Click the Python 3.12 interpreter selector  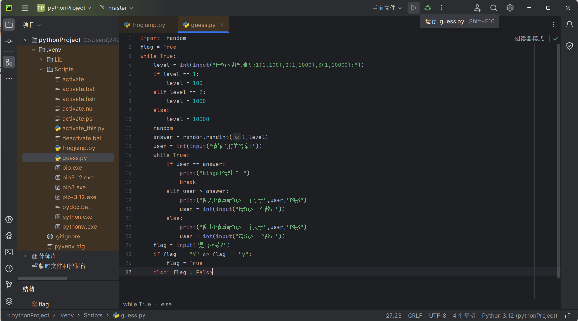coord(519,316)
